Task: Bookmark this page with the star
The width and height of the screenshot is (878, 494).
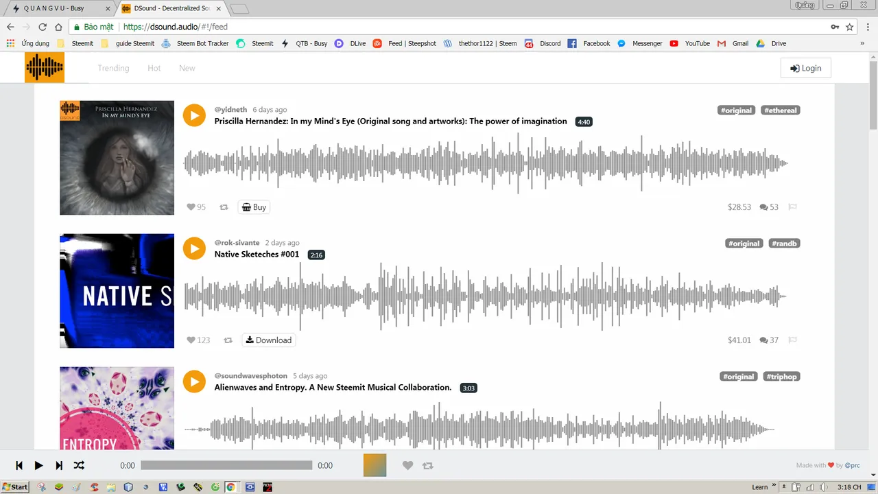Action: tap(850, 27)
